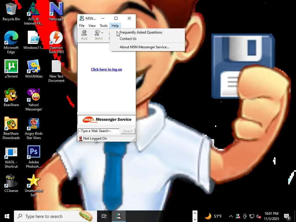Select the BearShare desktop shortcut
The height and width of the screenshot is (222, 296).
[11, 97]
